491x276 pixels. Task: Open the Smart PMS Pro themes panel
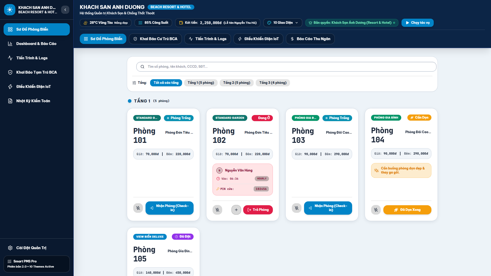[37, 264]
